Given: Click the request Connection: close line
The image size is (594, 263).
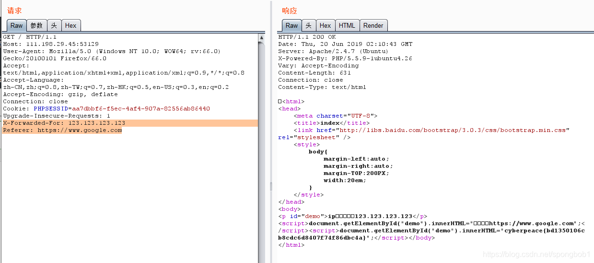Looking at the screenshot, I should coord(35,101).
